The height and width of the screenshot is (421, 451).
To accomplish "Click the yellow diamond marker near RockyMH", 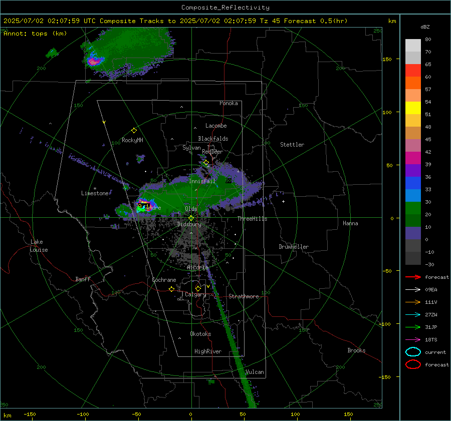I will [x=134, y=131].
